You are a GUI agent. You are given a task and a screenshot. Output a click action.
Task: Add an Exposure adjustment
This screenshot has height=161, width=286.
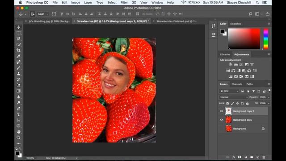(247, 64)
